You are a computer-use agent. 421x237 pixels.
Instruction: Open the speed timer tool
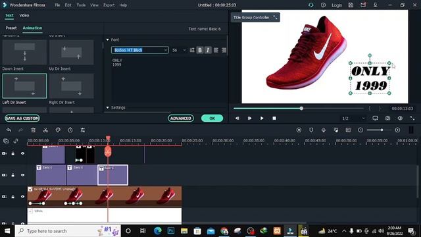click(x=70, y=130)
